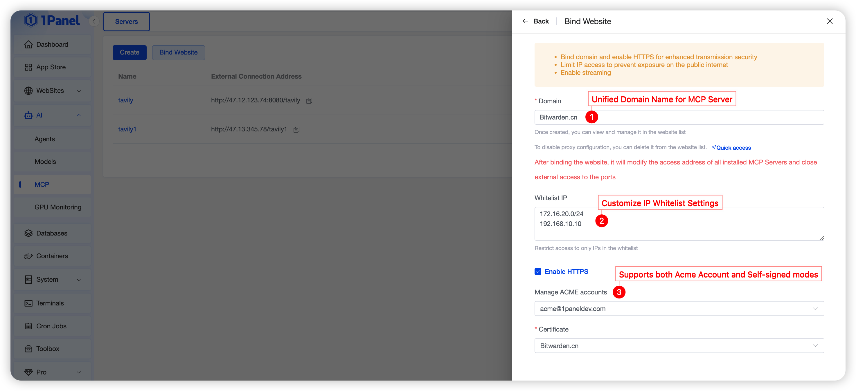Copy the tavily connection address

(x=309, y=101)
